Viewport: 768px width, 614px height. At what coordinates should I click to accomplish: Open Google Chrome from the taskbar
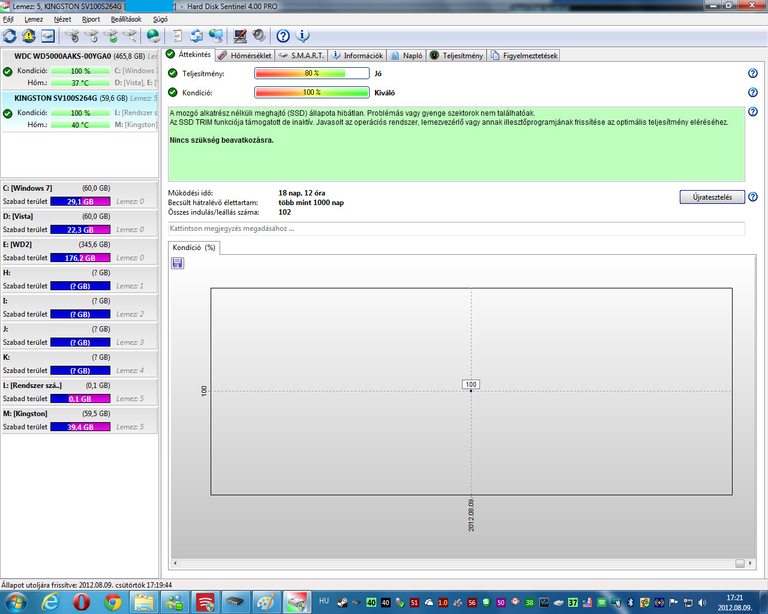tap(113, 601)
